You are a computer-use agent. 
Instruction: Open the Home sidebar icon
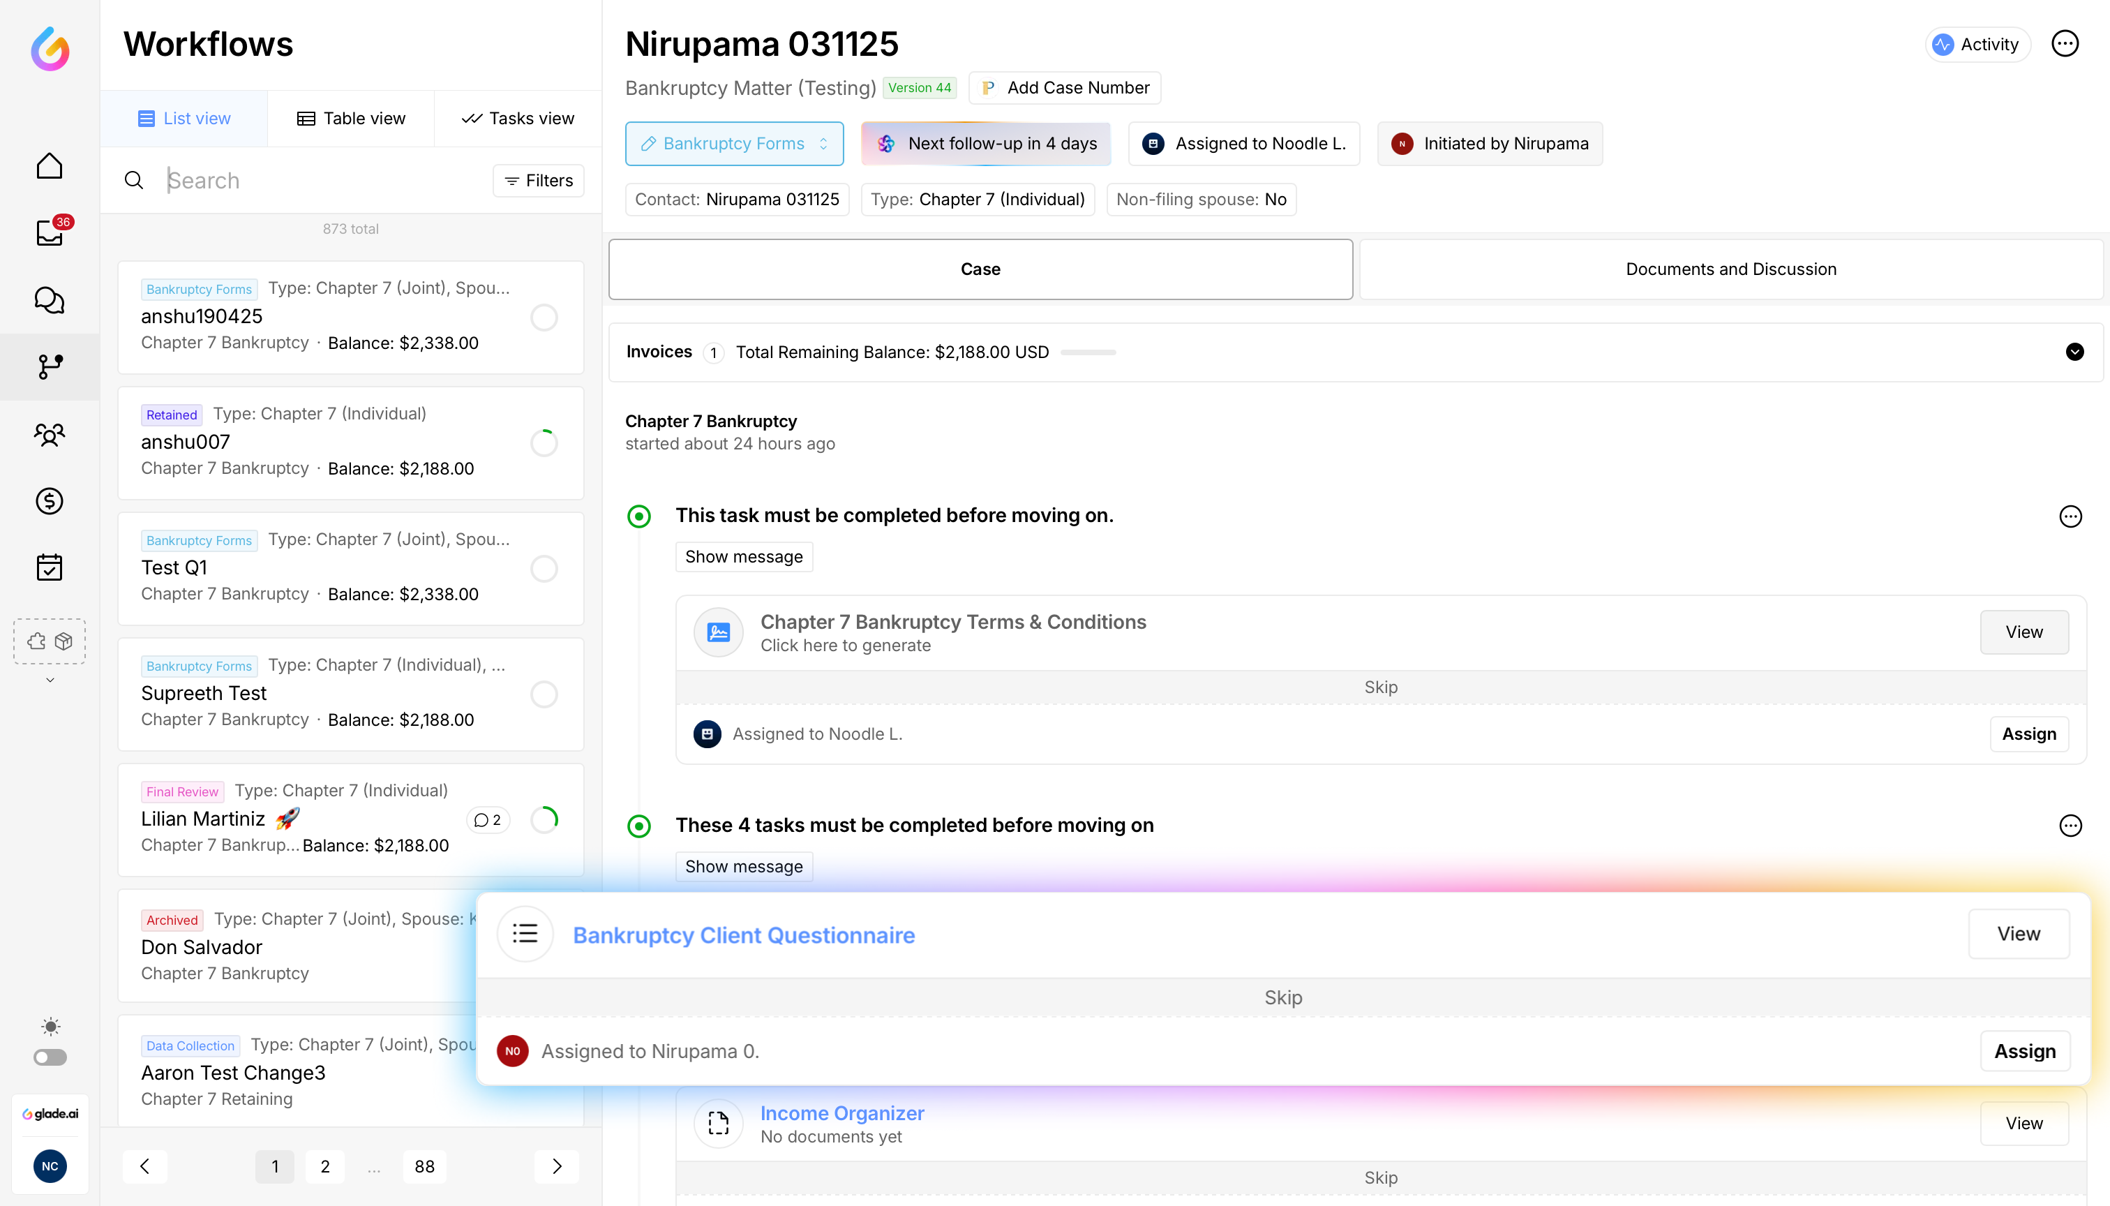(50, 165)
